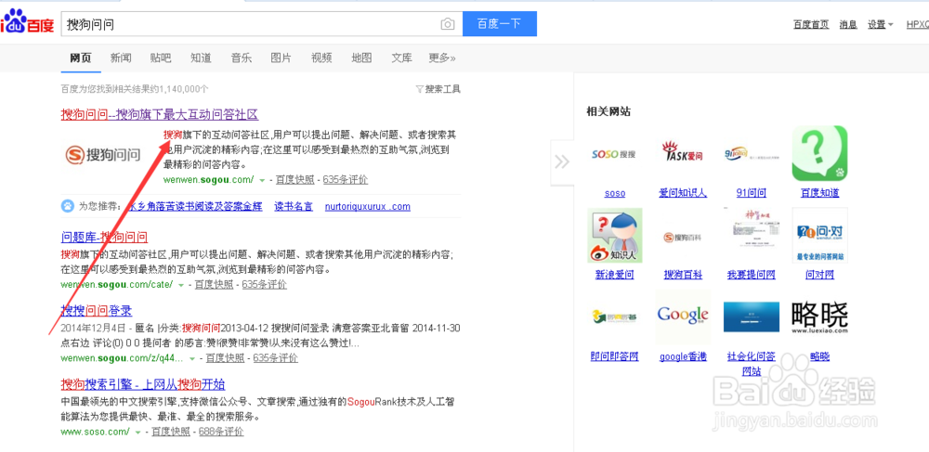Expand arrow next to wenwen.sogou.com/
This screenshot has height=452, width=929.
point(262,180)
